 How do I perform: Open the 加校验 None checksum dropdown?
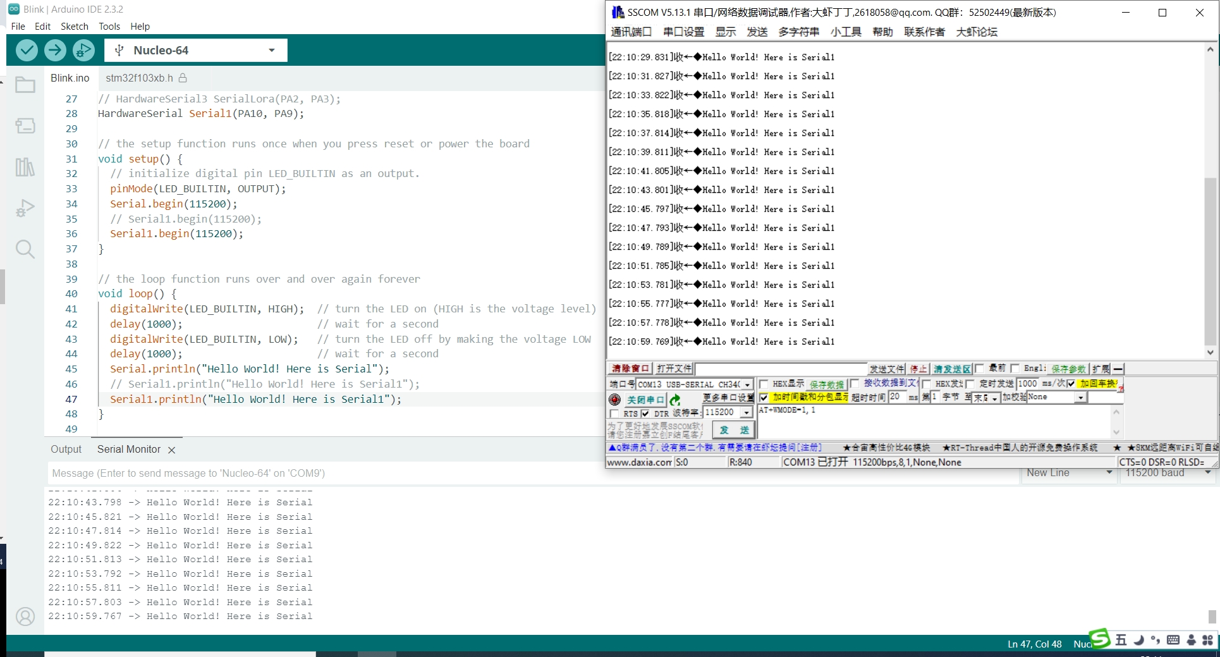pos(1080,397)
